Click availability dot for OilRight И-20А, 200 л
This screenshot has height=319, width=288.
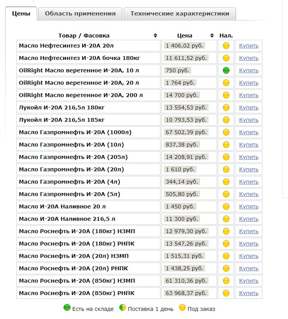click(226, 95)
